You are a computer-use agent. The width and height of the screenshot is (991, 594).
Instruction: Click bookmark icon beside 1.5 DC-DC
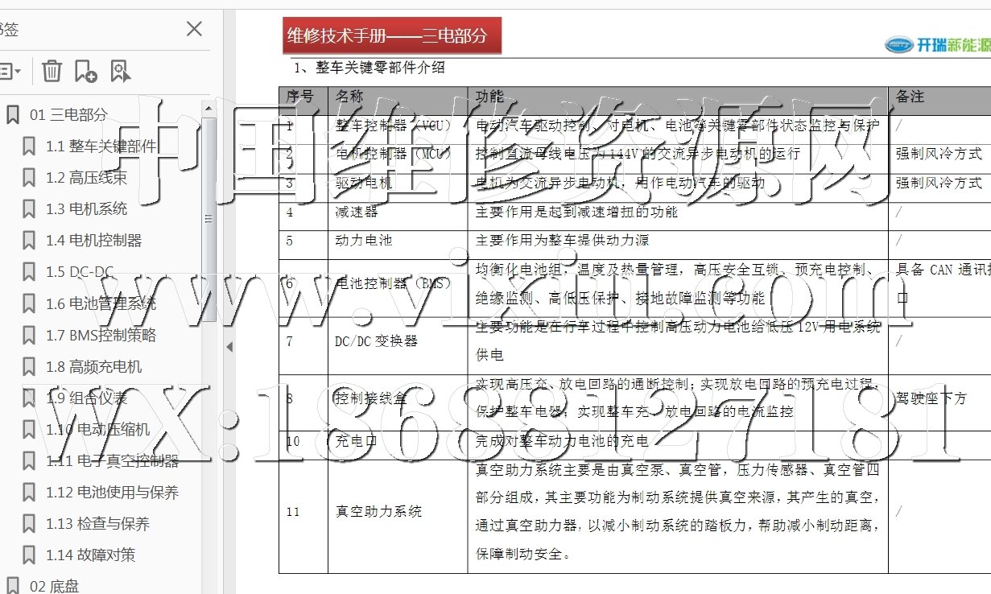[x=29, y=272]
